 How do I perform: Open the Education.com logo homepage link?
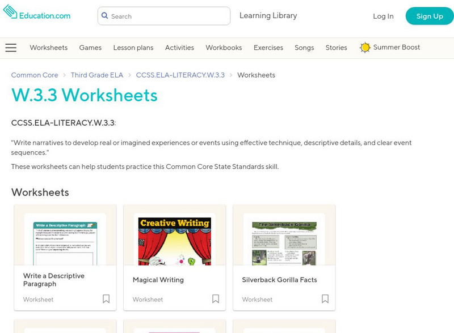pyautogui.click(x=37, y=12)
